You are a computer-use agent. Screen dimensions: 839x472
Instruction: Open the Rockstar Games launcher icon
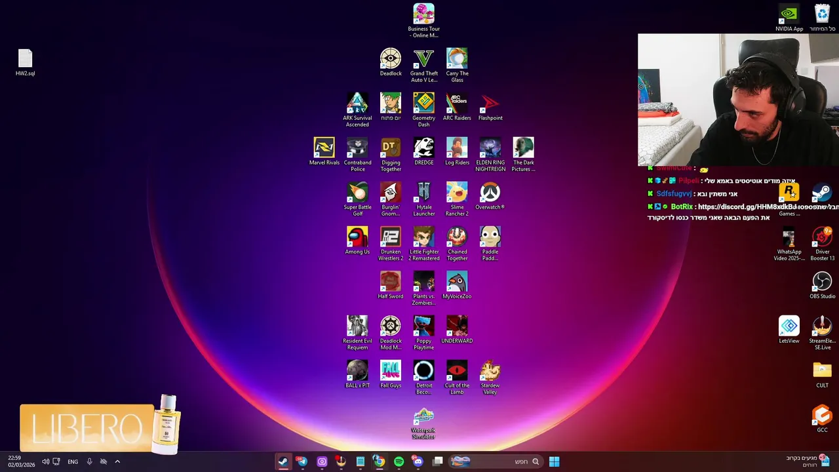tap(789, 199)
